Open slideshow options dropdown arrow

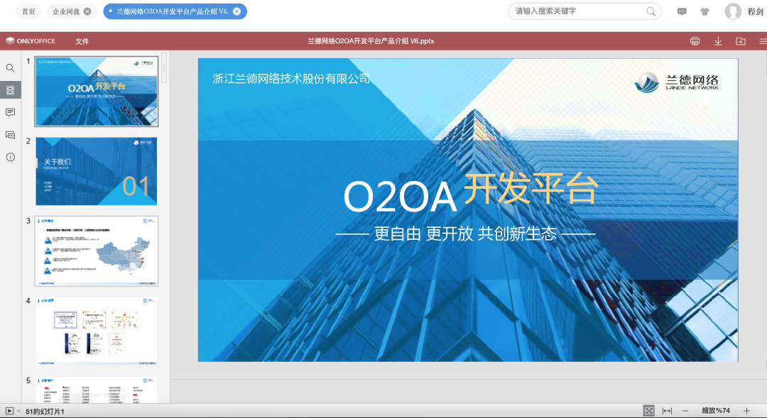tap(18, 411)
